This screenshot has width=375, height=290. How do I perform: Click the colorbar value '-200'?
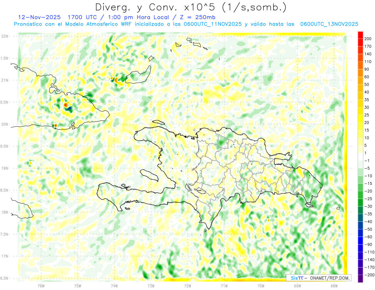(369, 275)
